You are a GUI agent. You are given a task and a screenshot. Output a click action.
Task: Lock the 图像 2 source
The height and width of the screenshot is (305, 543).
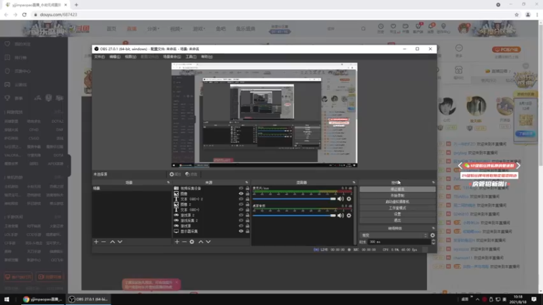247,205
